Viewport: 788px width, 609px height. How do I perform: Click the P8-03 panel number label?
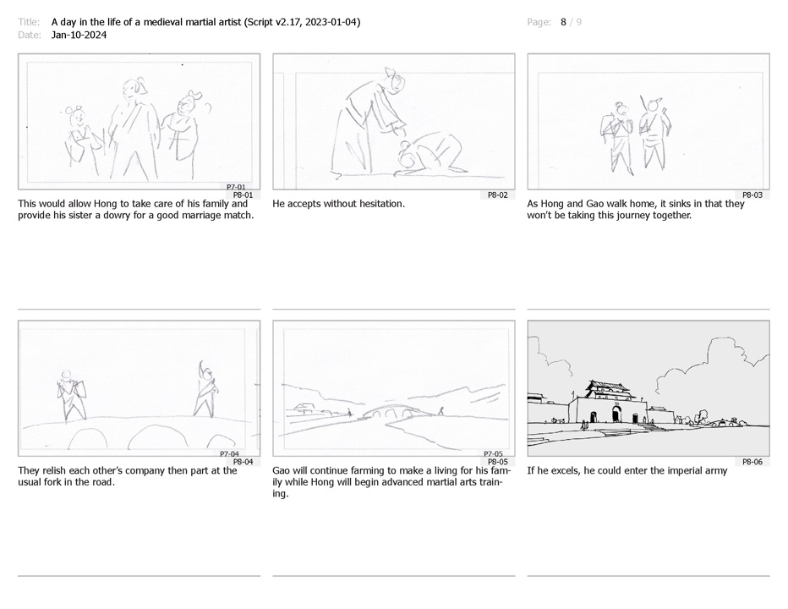point(752,195)
